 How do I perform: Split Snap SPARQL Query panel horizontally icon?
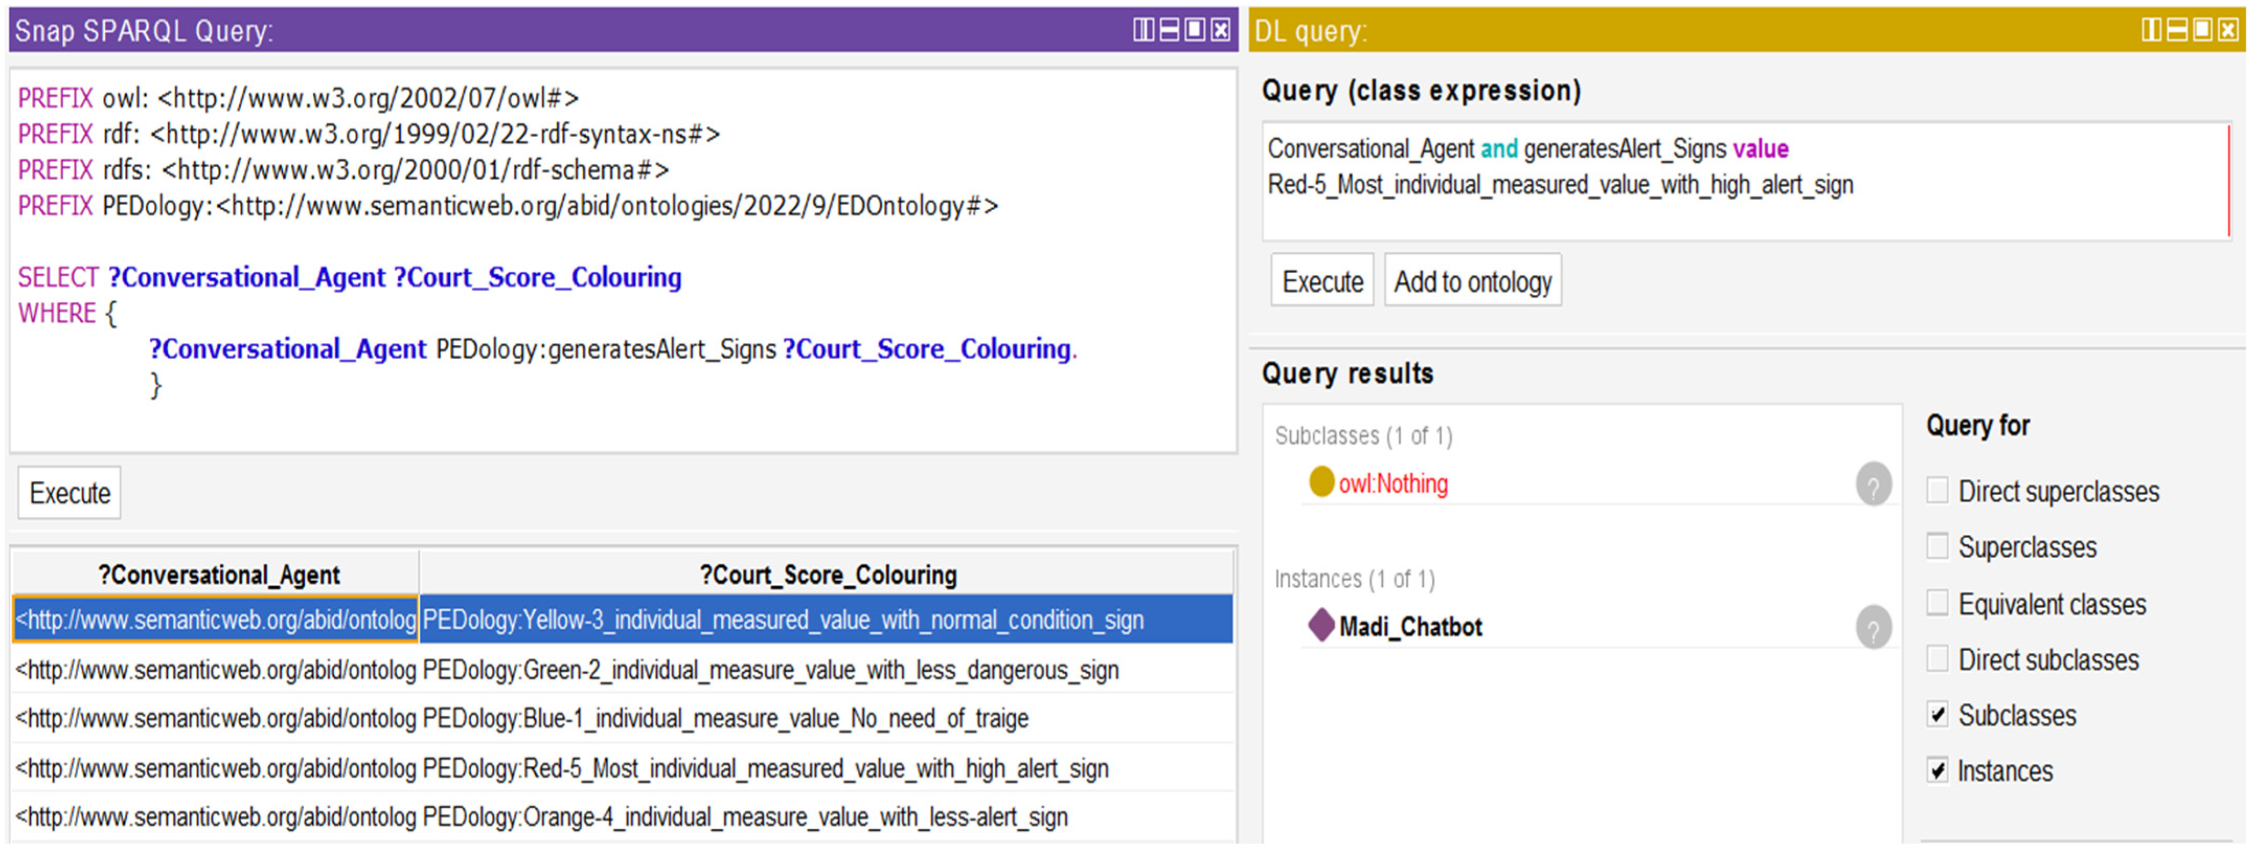coord(1168,30)
